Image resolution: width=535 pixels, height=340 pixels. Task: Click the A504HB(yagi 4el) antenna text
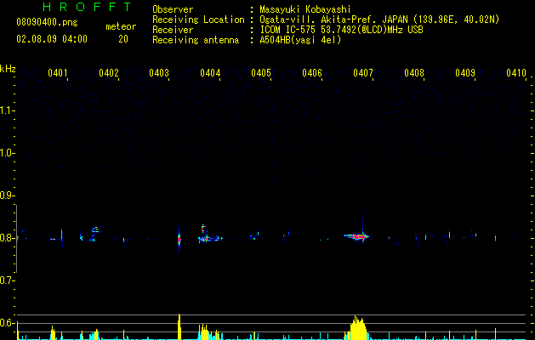(x=300, y=40)
